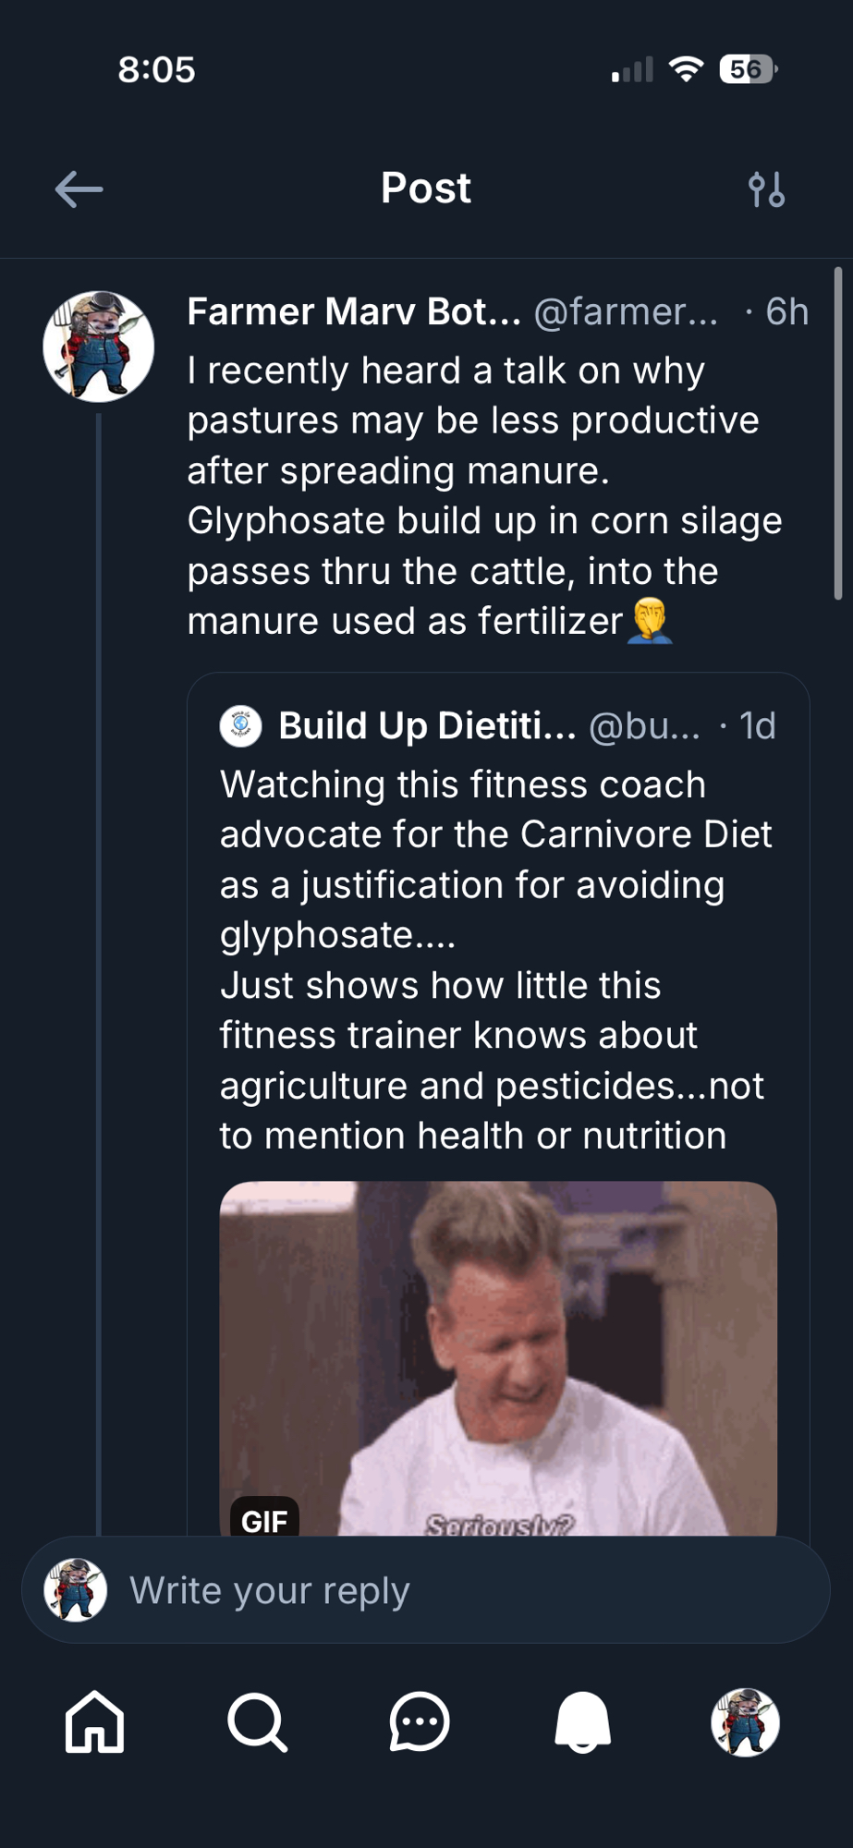Open the post thread settings icon

coord(766,189)
